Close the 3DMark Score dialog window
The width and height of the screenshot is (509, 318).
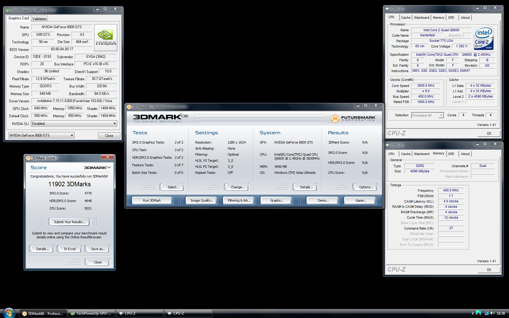(108, 157)
